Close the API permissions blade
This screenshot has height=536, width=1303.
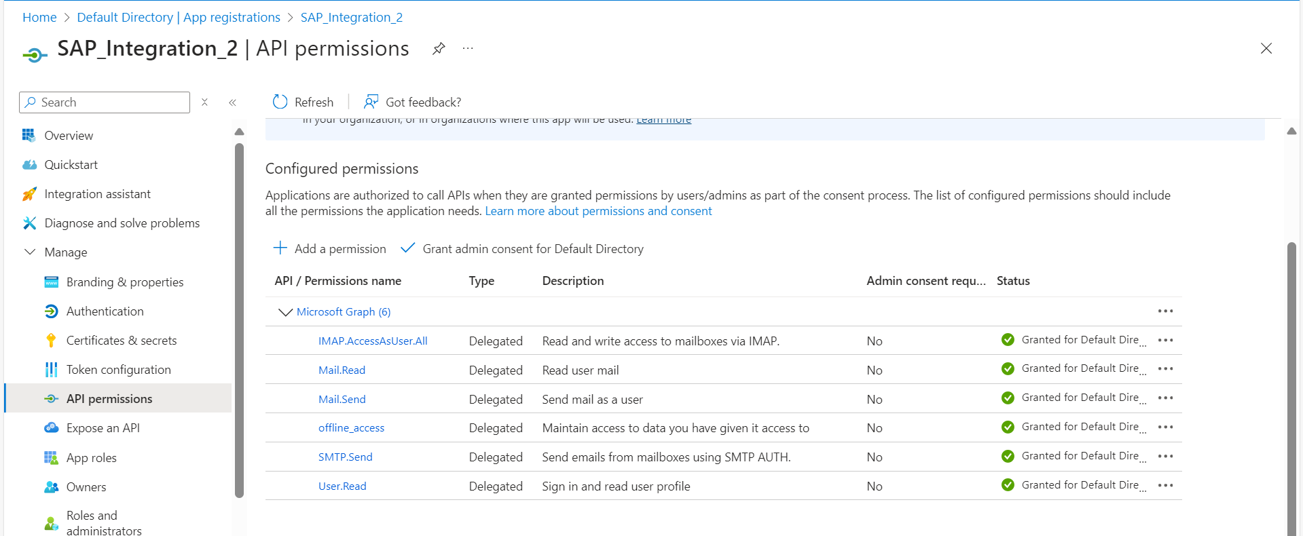click(x=1266, y=48)
